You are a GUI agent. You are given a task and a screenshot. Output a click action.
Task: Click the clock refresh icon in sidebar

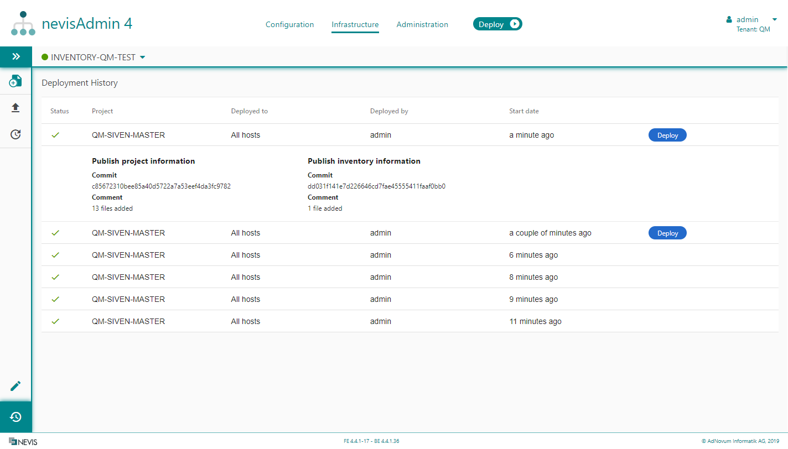tap(15, 134)
